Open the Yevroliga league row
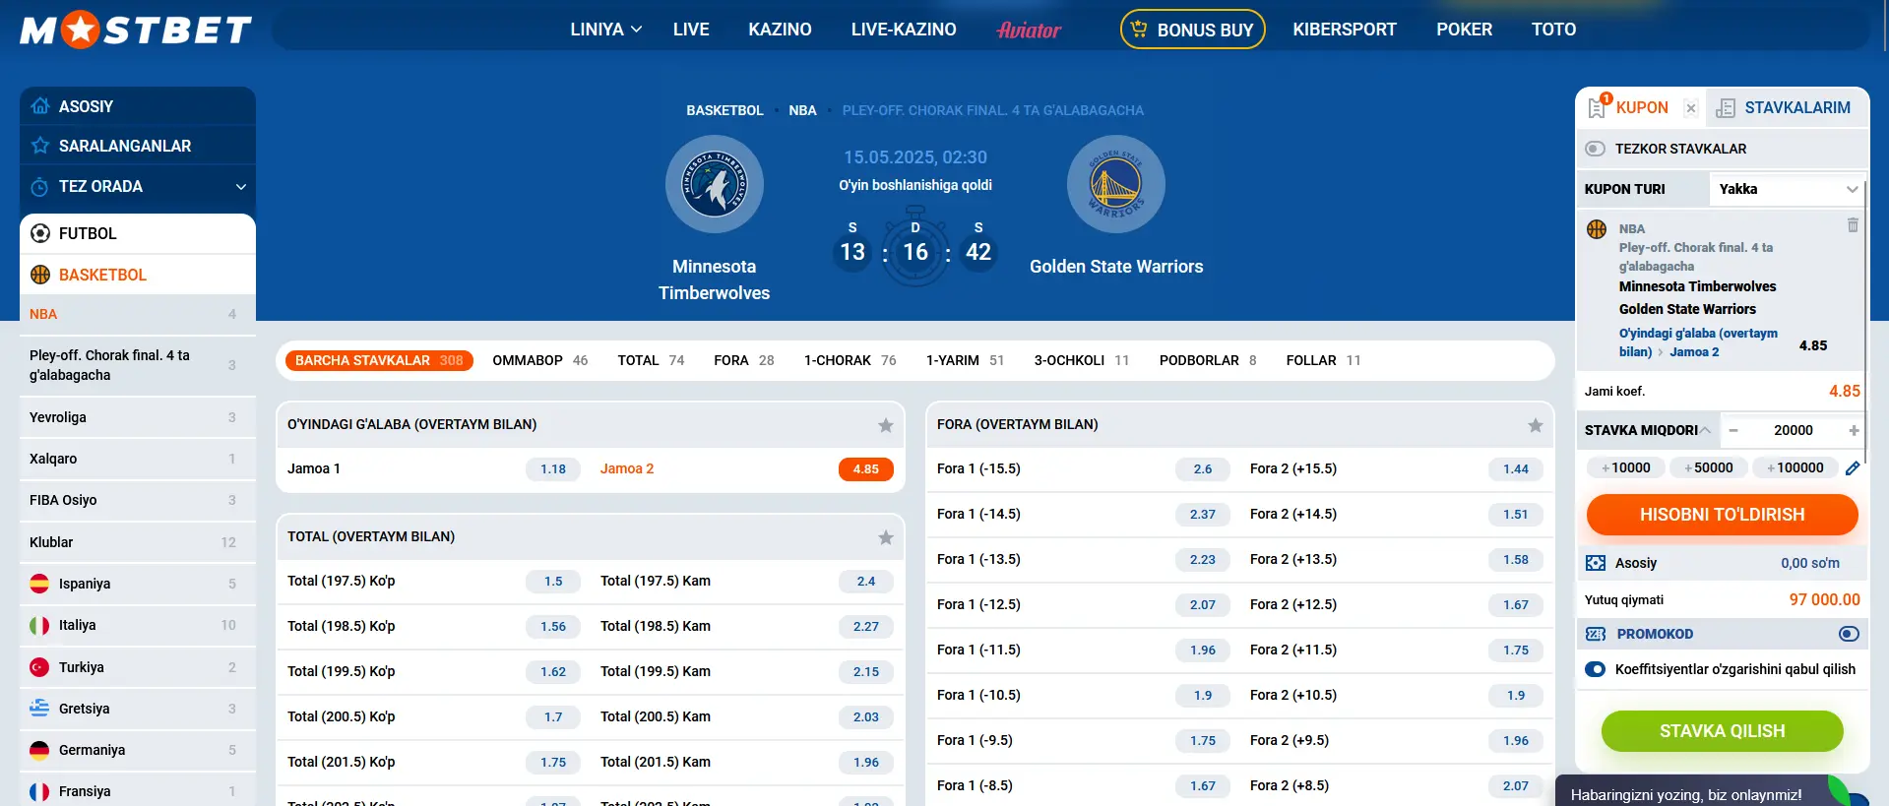The width and height of the screenshot is (1889, 806). coord(138,417)
